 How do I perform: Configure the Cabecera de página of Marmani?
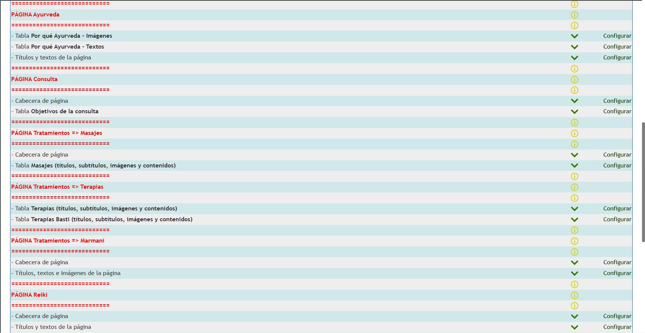point(617,262)
